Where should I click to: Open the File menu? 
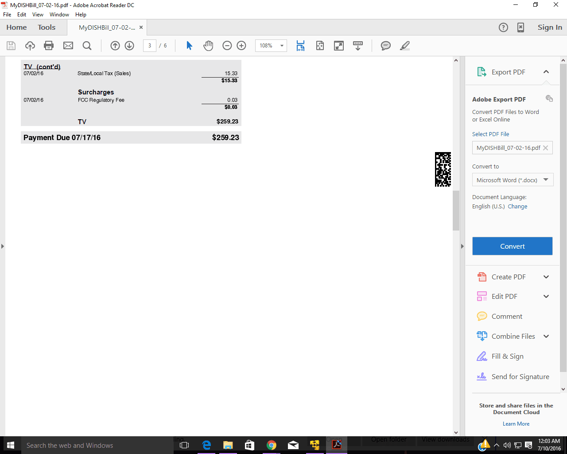7,15
